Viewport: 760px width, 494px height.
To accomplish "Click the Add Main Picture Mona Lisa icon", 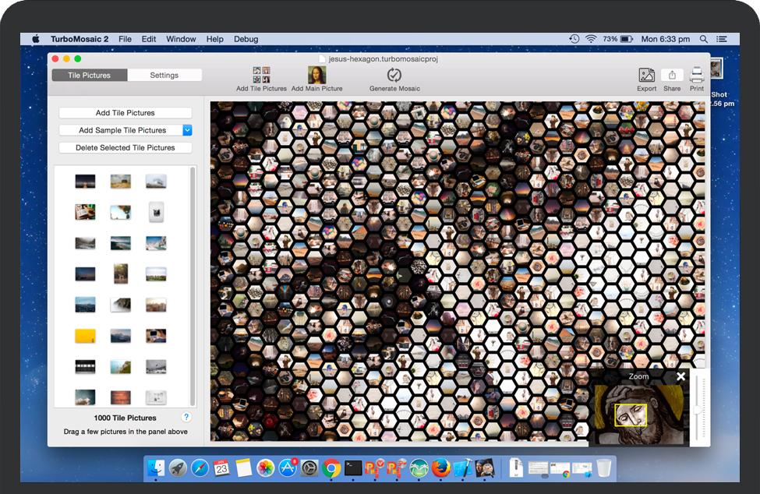I will [x=316, y=75].
